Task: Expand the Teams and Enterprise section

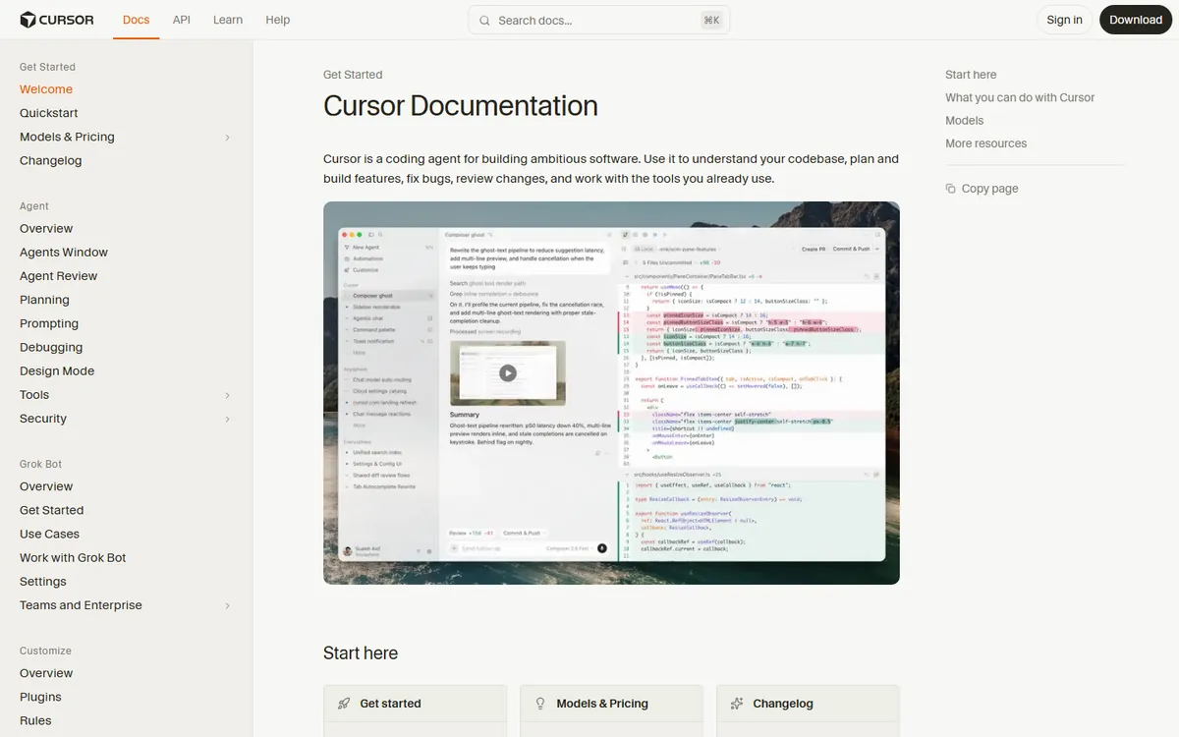Action: [227, 606]
